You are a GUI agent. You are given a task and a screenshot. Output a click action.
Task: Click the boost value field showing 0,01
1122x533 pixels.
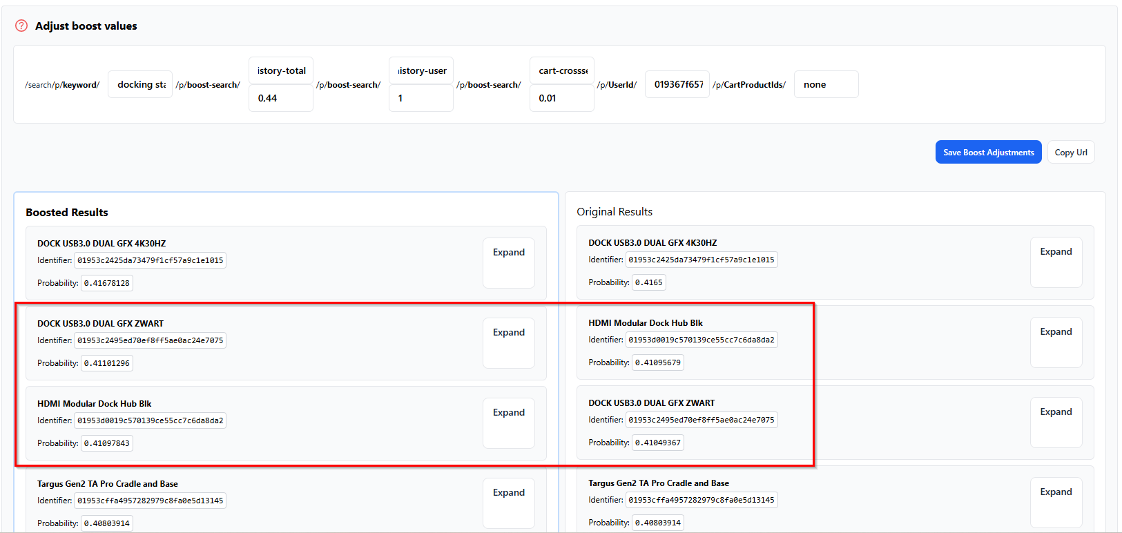click(562, 98)
